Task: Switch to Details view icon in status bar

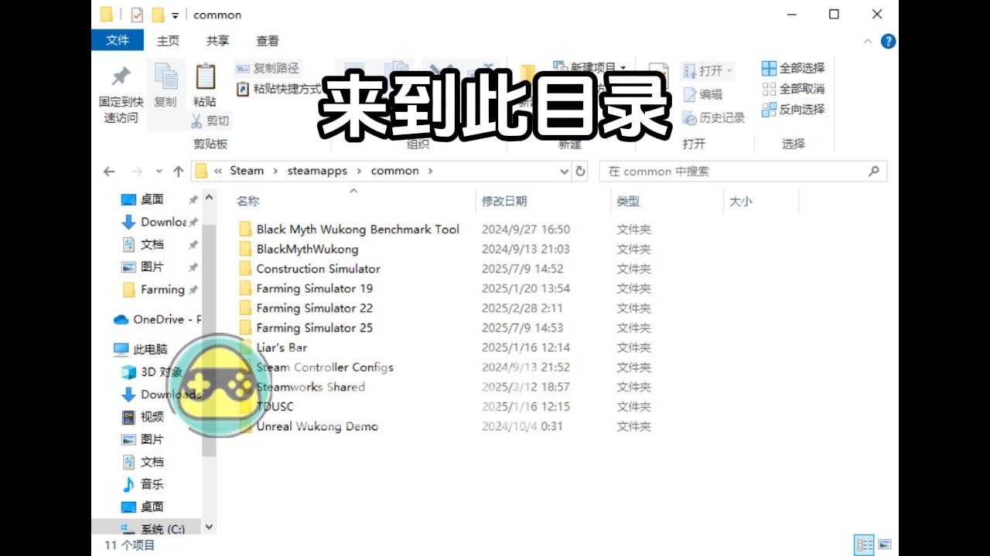Action: [x=865, y=544]
